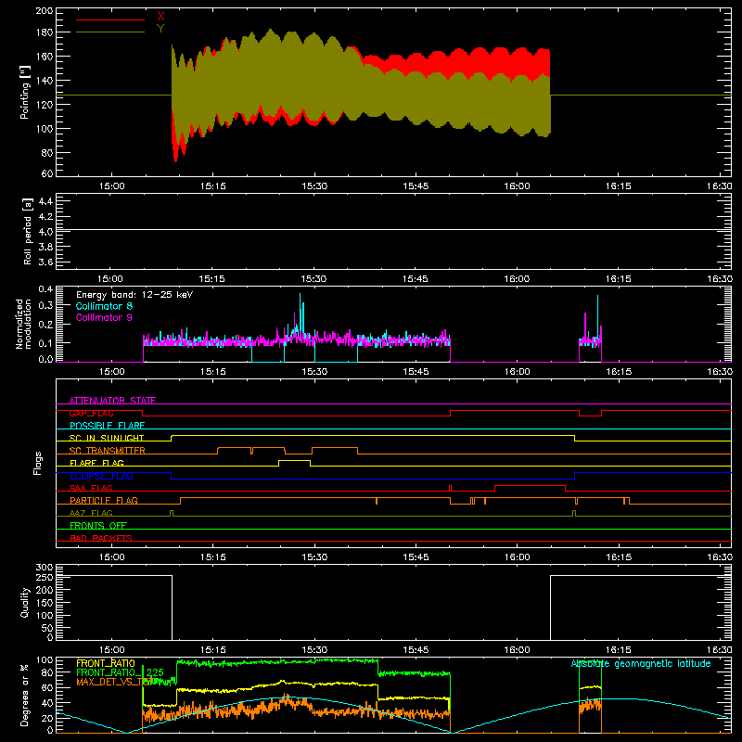Click the Roll period axis title

click(x=28, y=231)
